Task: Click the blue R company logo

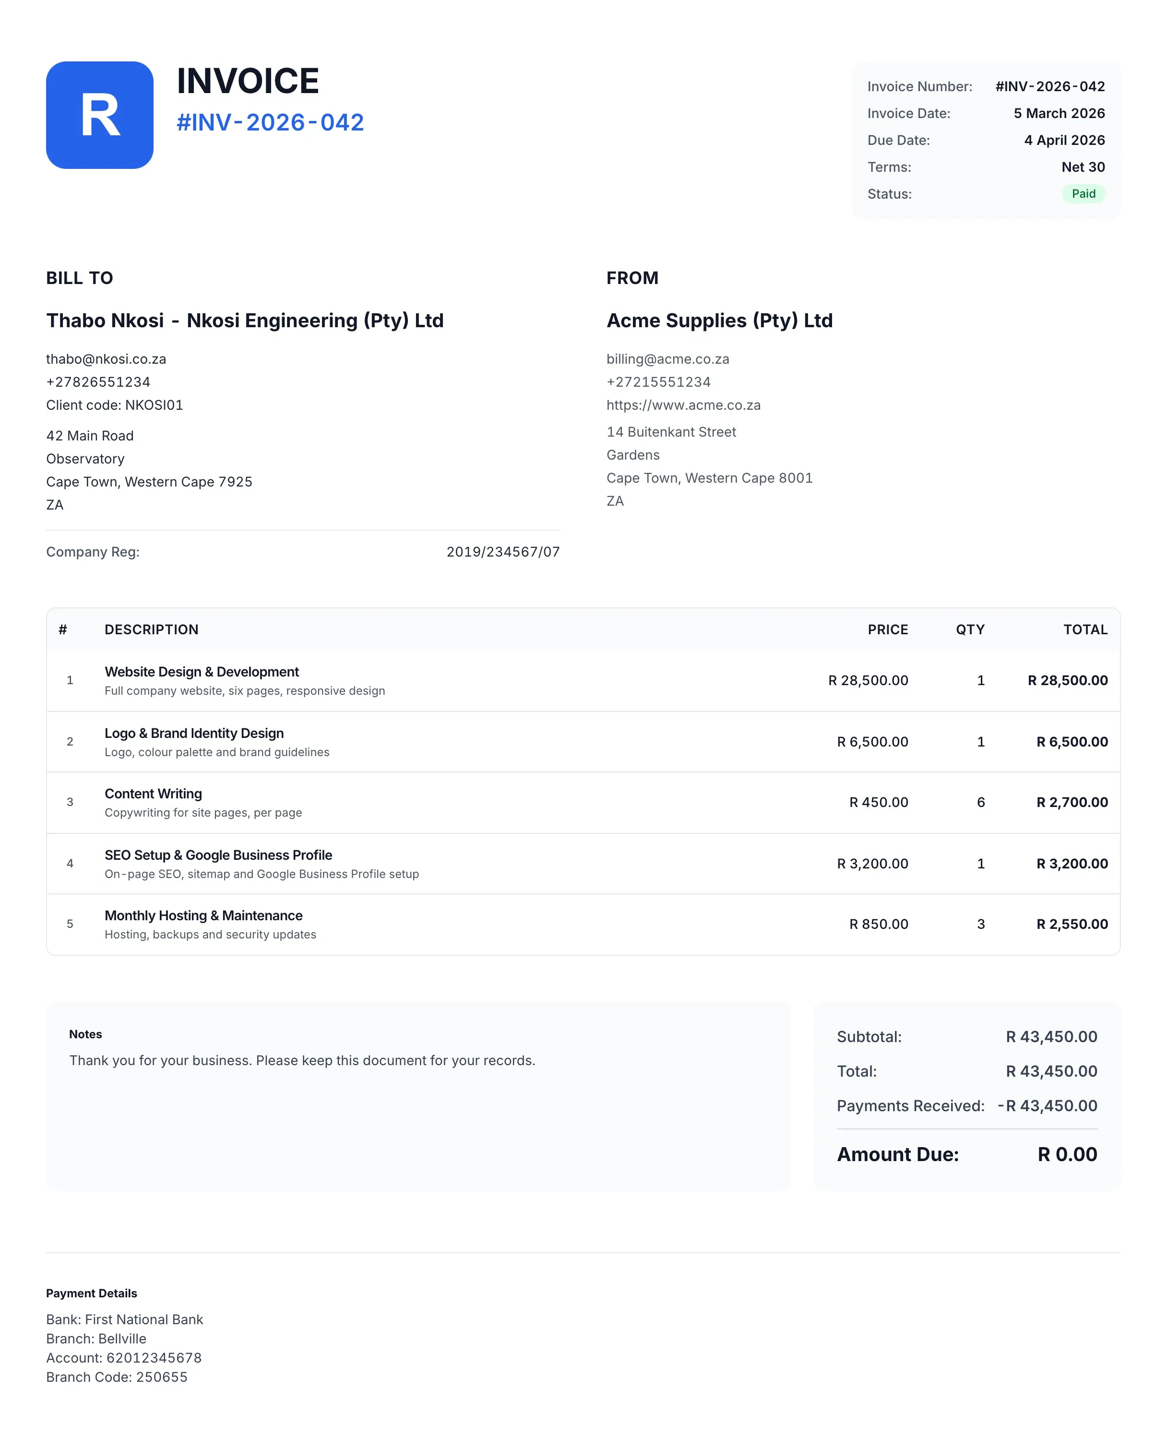Action: [x=99, y=115]
